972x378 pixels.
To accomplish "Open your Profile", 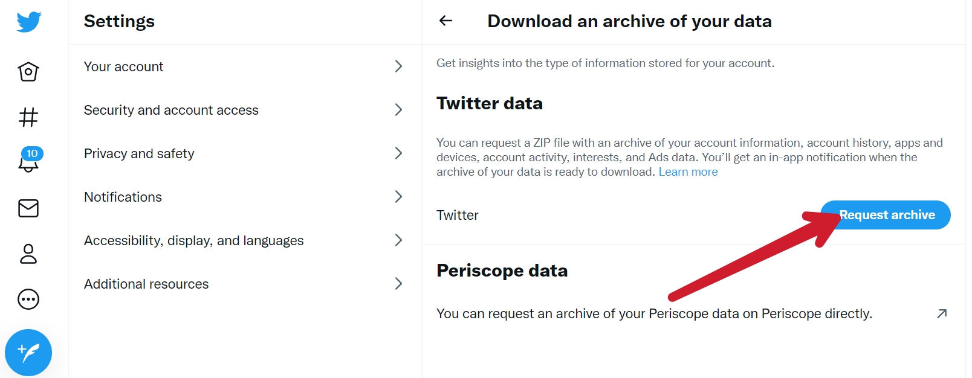I will (27, 254).
